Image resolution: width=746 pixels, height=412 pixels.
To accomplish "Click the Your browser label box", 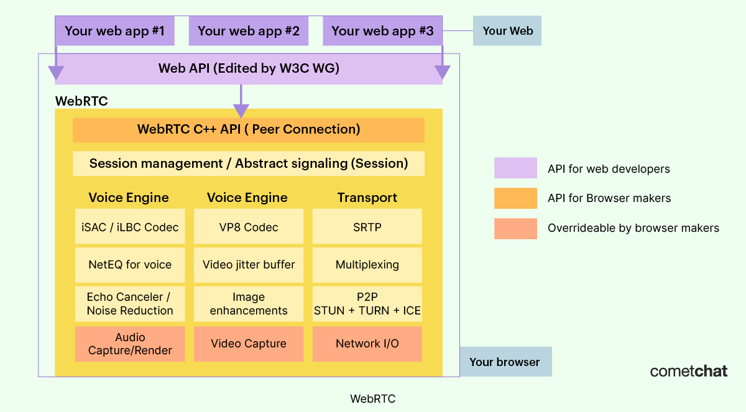I will coord(505,362).
